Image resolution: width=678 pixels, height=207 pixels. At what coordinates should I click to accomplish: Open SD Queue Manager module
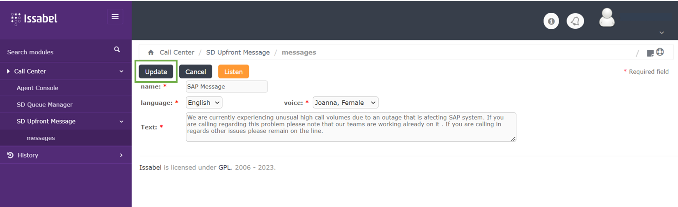tap(44, 105)
